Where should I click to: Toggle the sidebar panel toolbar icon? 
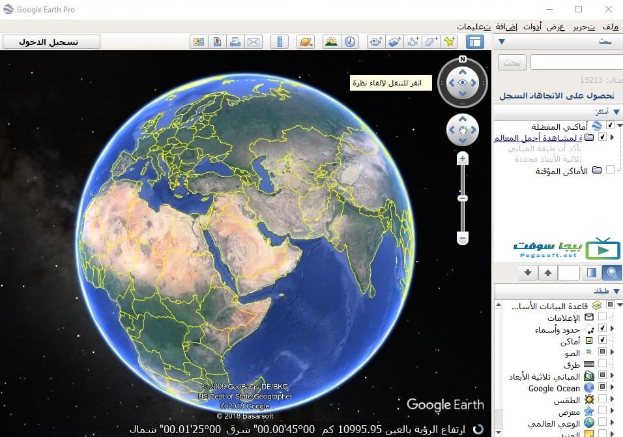[476, 42]
